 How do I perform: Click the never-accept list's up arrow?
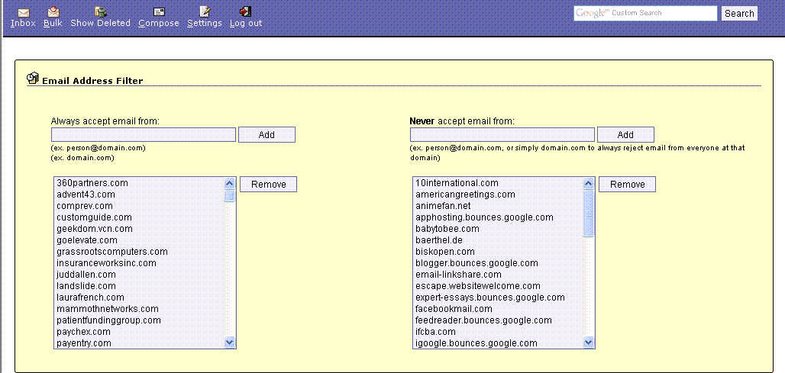click(589, 183)
